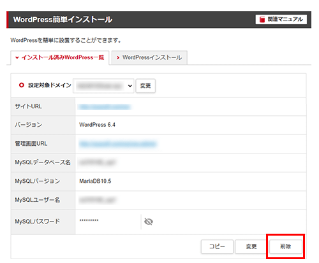Select the MariaDB10.5 value

[x=95, y=181]
